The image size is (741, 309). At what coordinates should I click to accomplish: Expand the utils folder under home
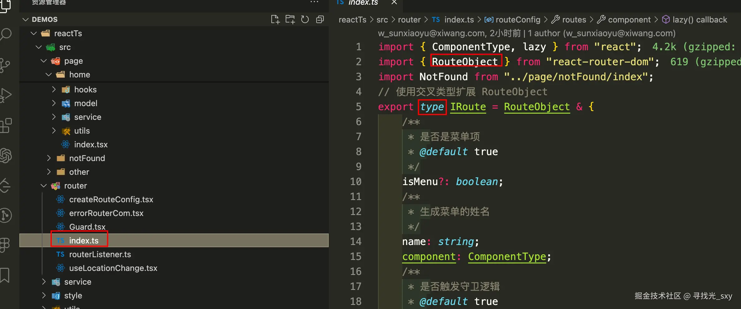[x=54, y=131]
